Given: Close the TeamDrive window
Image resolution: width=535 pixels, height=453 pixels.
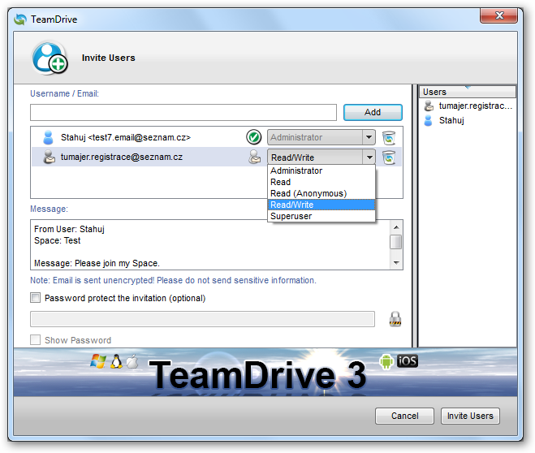Looking at the screenshot, I should point(498,15).
